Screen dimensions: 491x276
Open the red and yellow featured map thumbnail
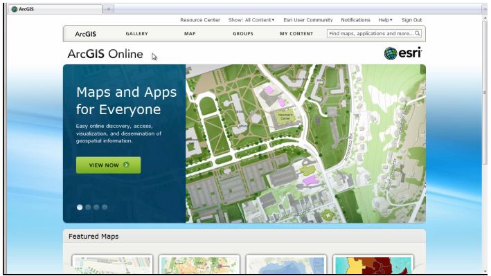tap(373, 264)
